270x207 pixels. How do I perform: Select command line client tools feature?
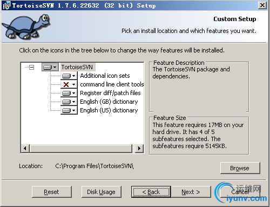112,84
